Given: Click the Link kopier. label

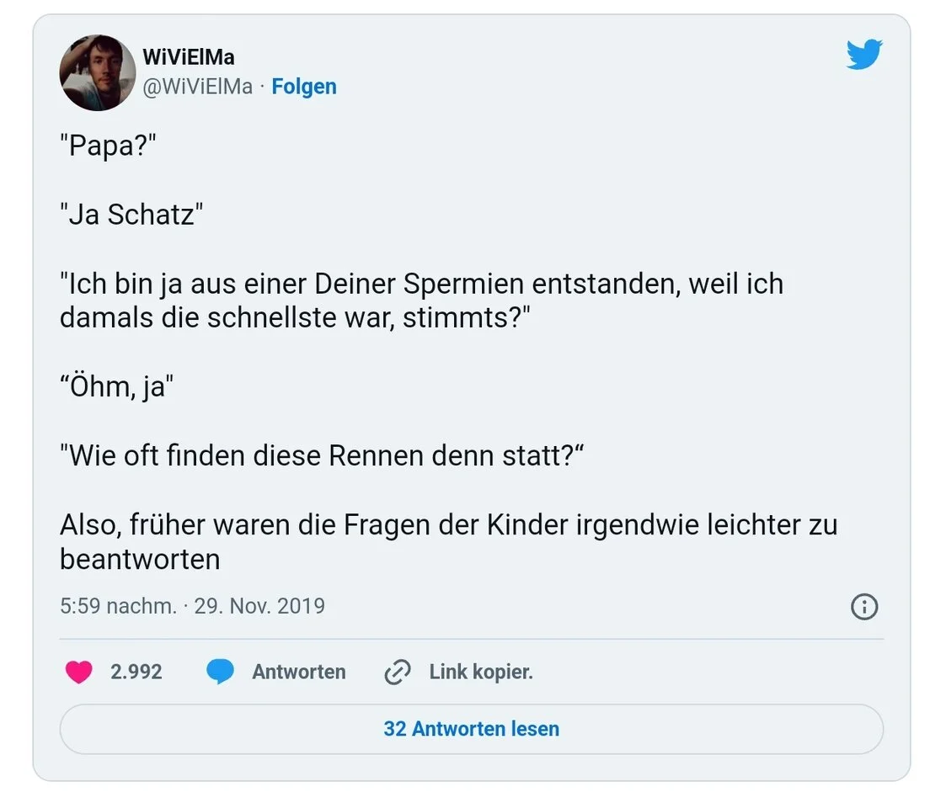Looking at the screenshot, I should pyautogui.click(x=480, y=672).
